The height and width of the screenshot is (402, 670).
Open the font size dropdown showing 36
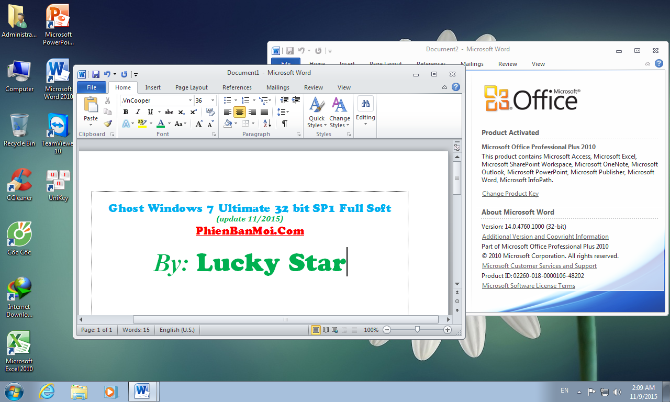pyautogui.click(x=213, y=100)
